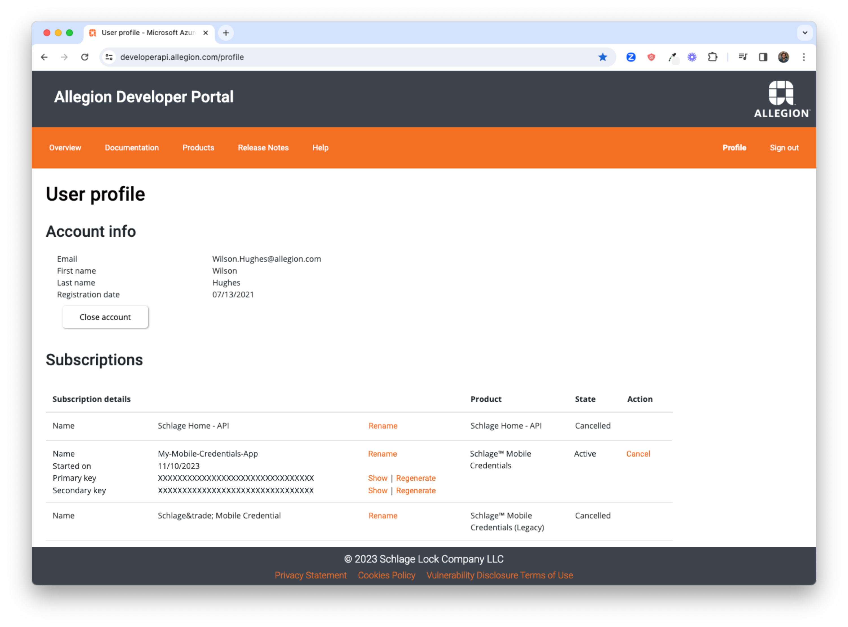Open the Chrome profile avatar
Viewport: 848px width, 627px height.
[x=784, y=57]
